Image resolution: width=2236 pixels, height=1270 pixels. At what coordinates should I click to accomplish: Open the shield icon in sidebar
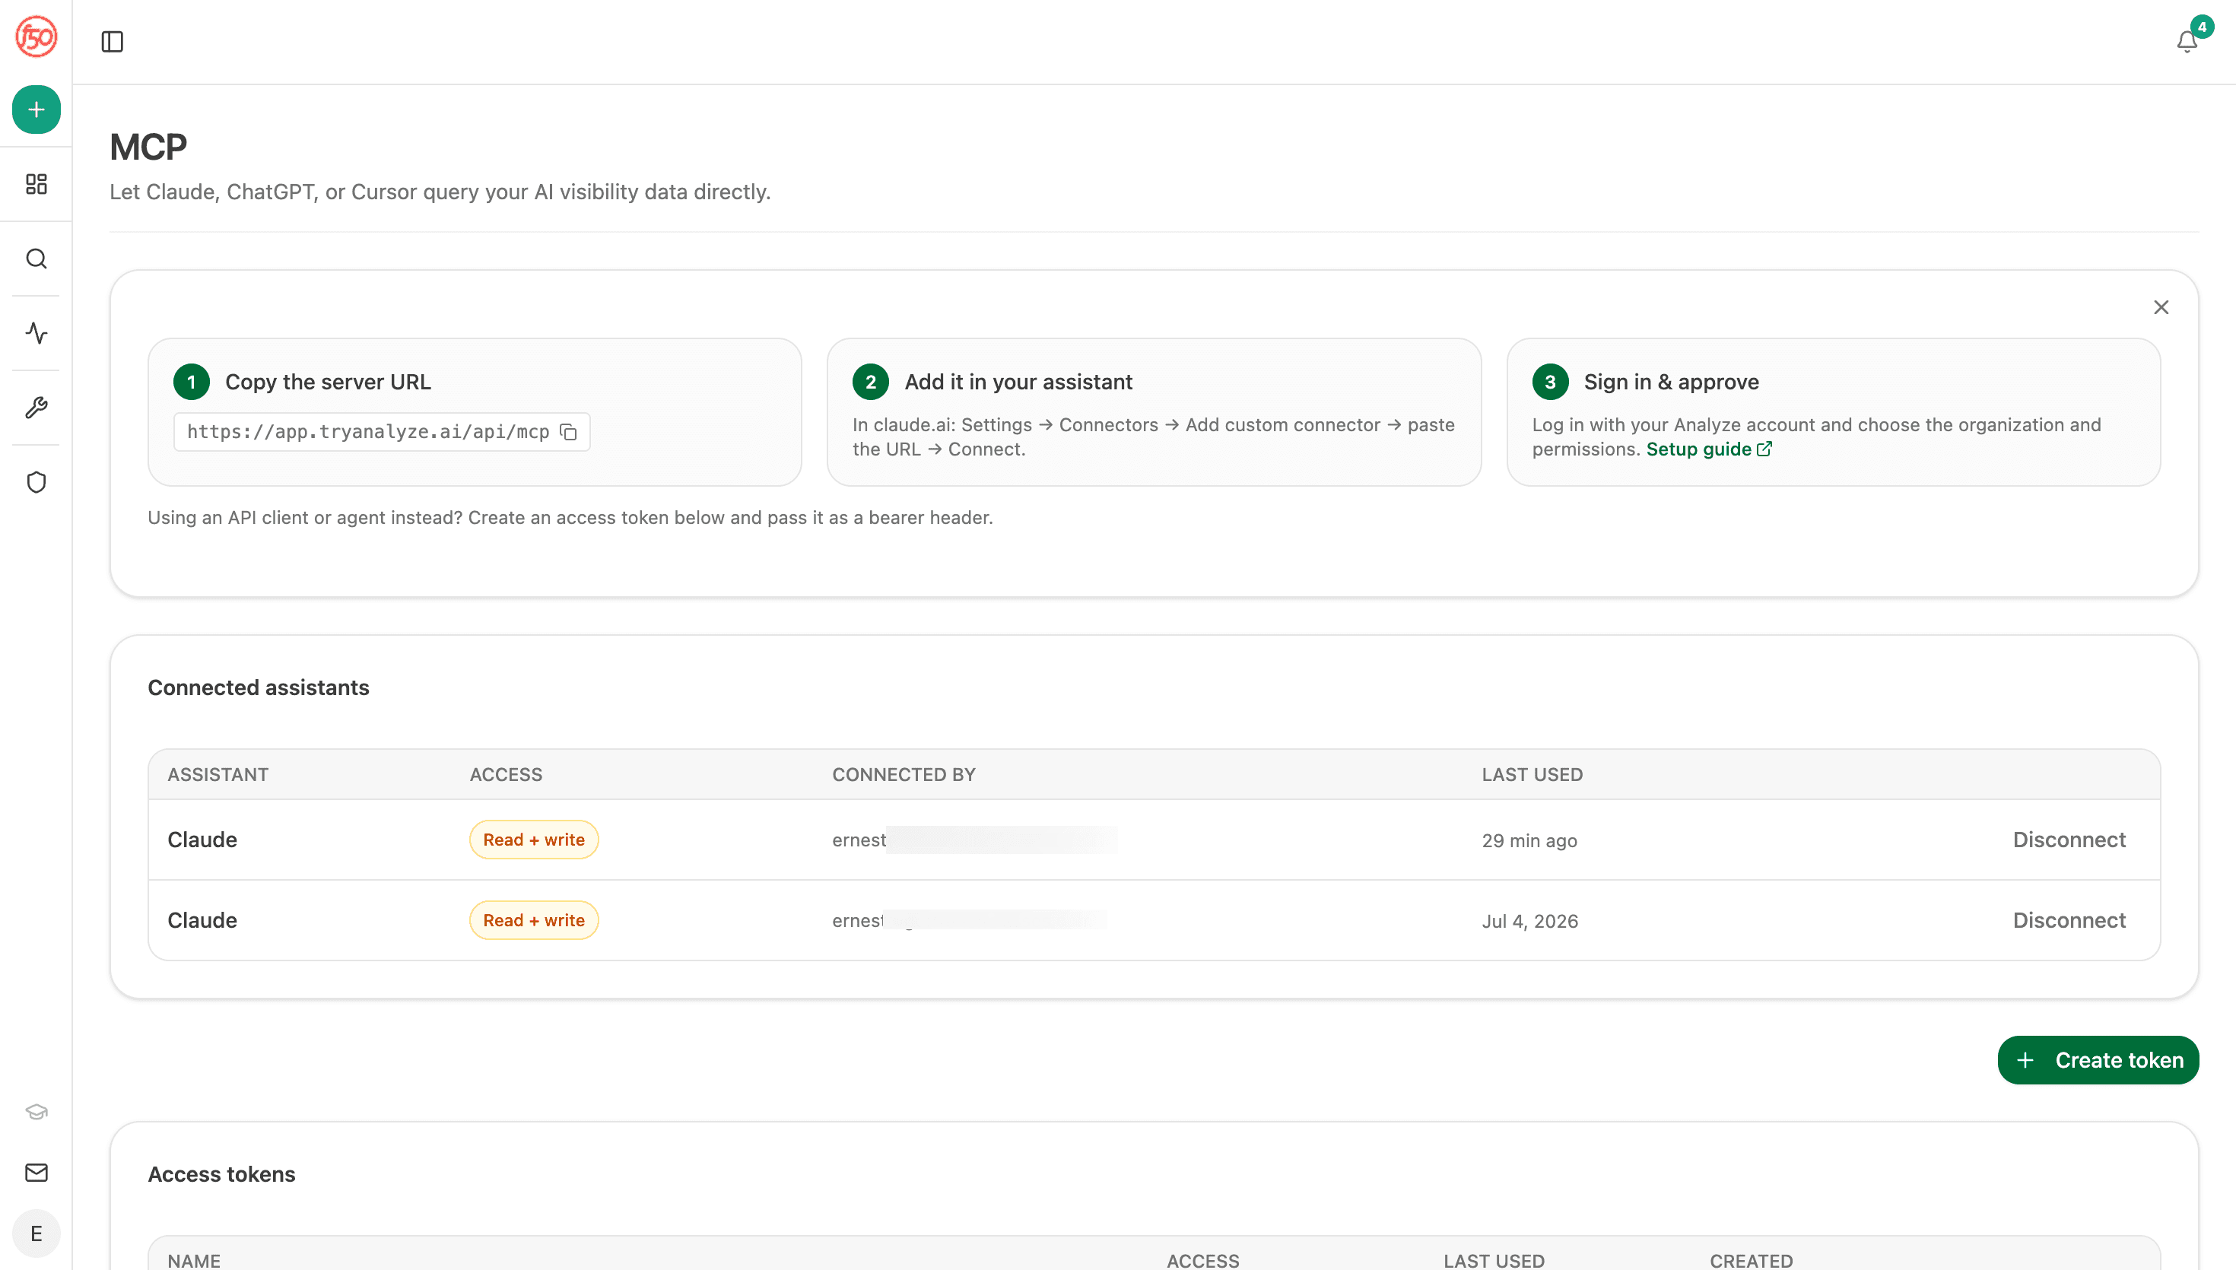(36, 482)
